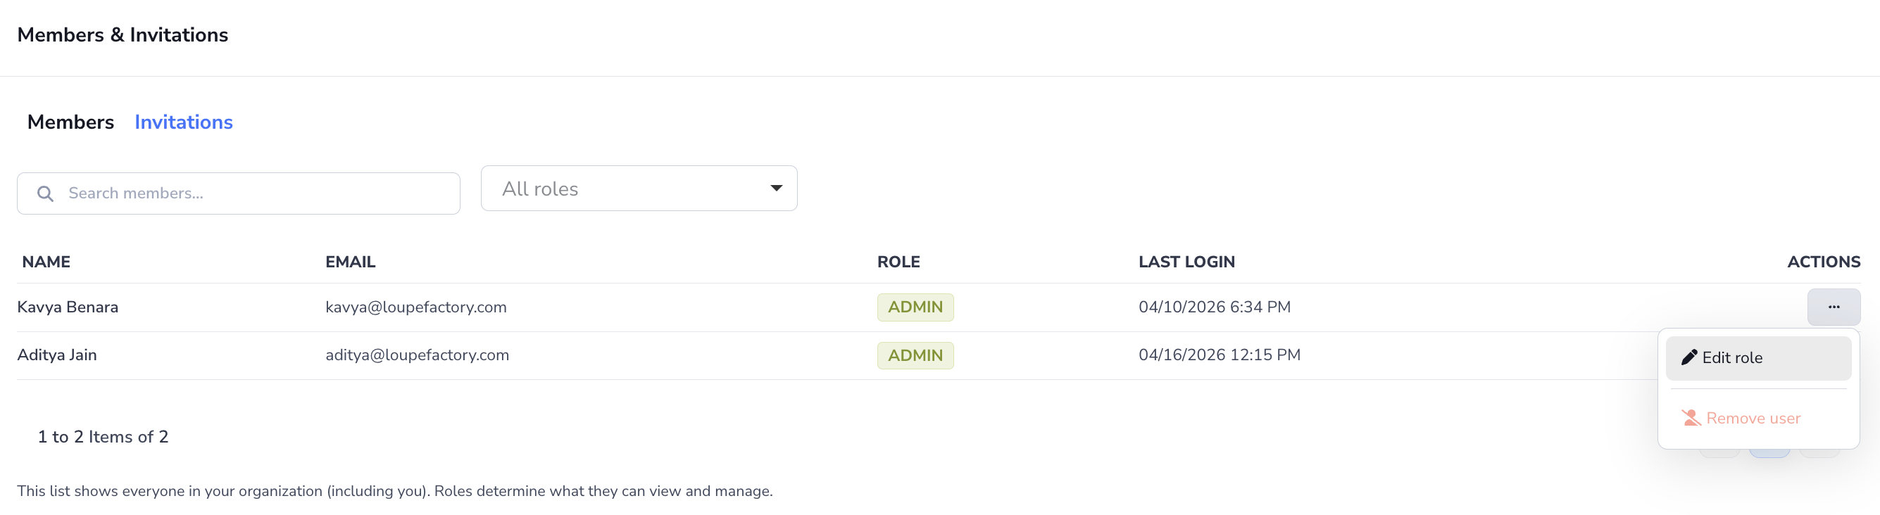
Task: Click email kavya@loupefactory.com
Action: pyautogui.click(x=416, y=307)
